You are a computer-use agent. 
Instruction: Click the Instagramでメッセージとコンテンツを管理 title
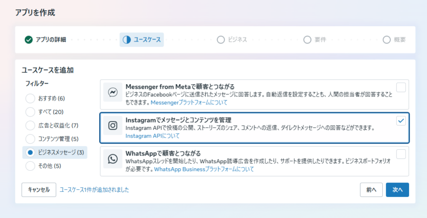click(x=179, y=120)
